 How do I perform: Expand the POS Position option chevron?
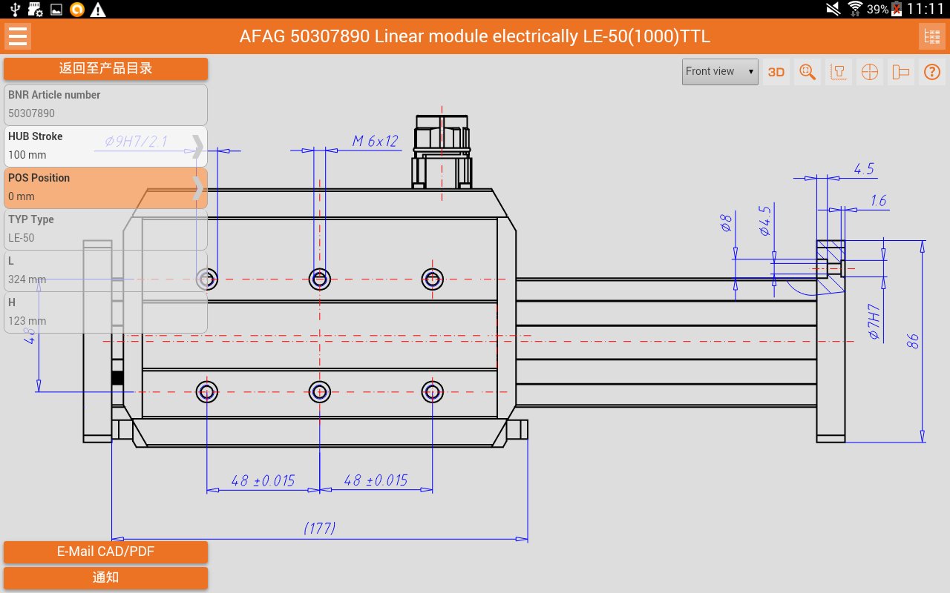(197, 188)
